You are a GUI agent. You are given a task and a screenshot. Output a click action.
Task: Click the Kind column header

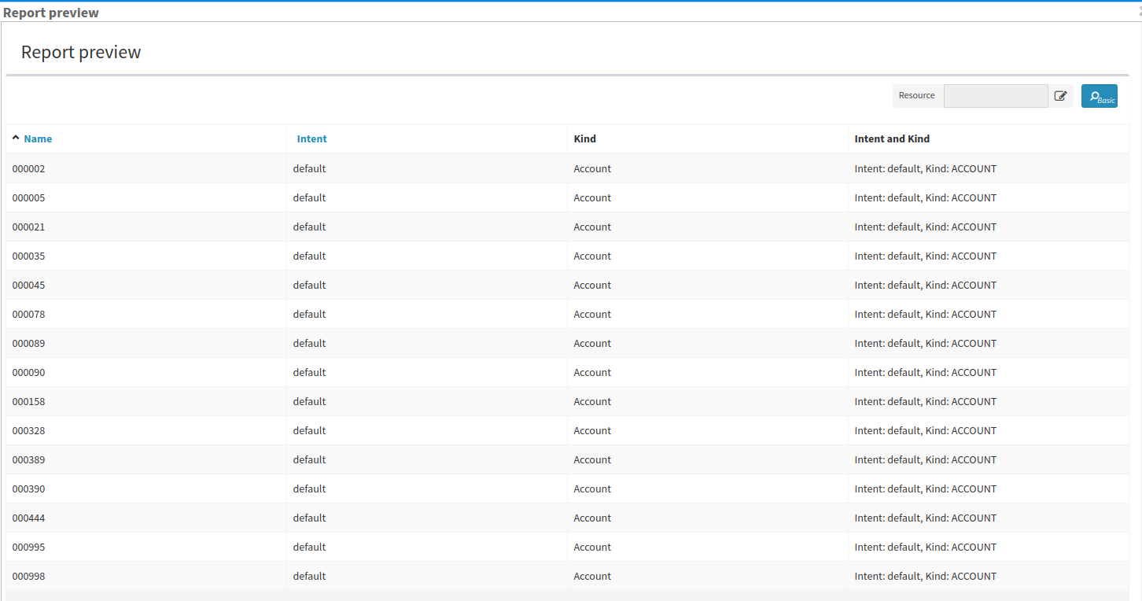(585, 138)
